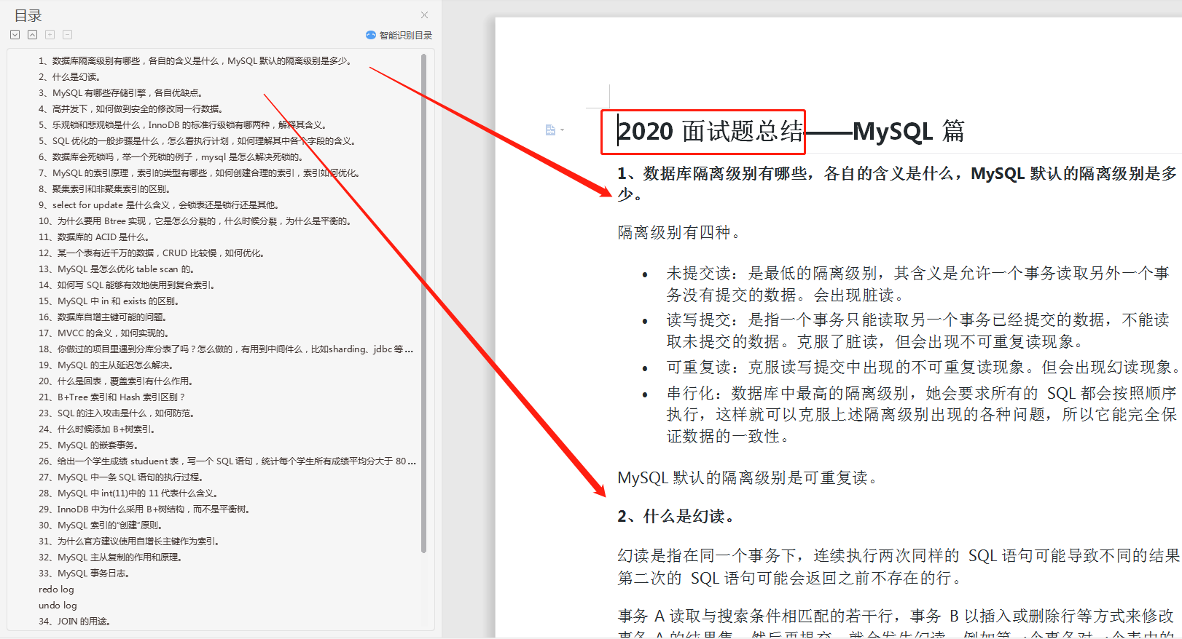Go to outline item 9 select for update
Viewport: 1182px width, 639px height.
coord(160,205)
